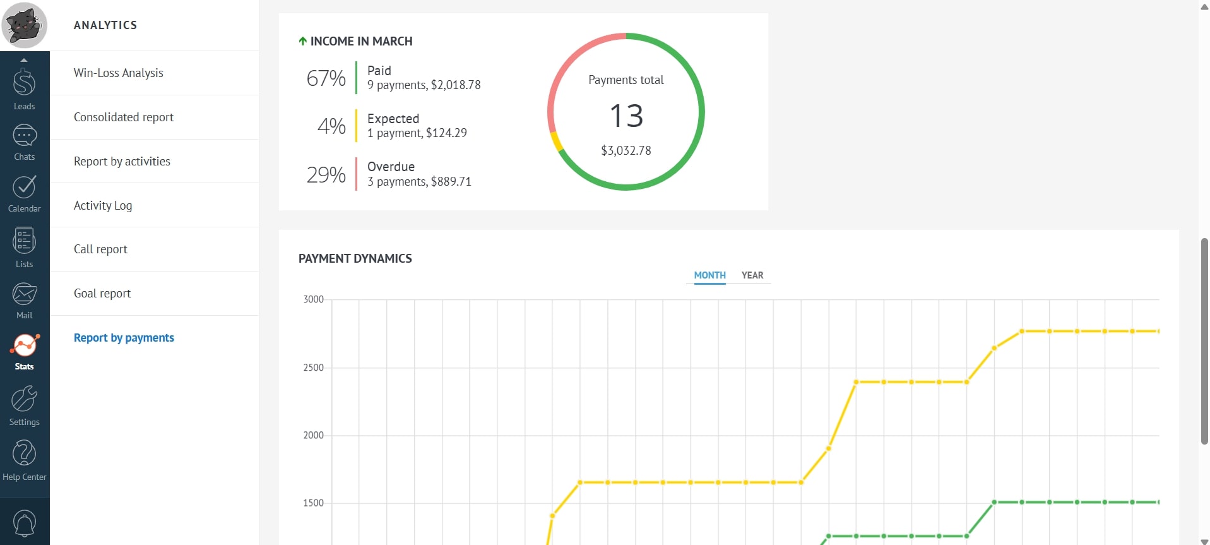Open the Goal report
Image resolution: width=1210 pixels, height=545 pixels.
point(102,293)
